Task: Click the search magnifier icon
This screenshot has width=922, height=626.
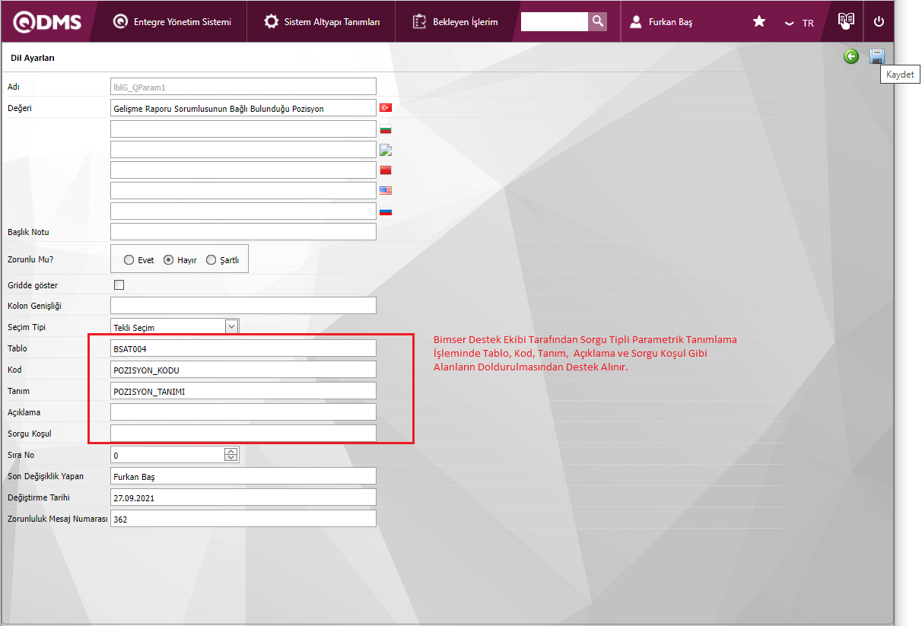Action: coord(598,21)
